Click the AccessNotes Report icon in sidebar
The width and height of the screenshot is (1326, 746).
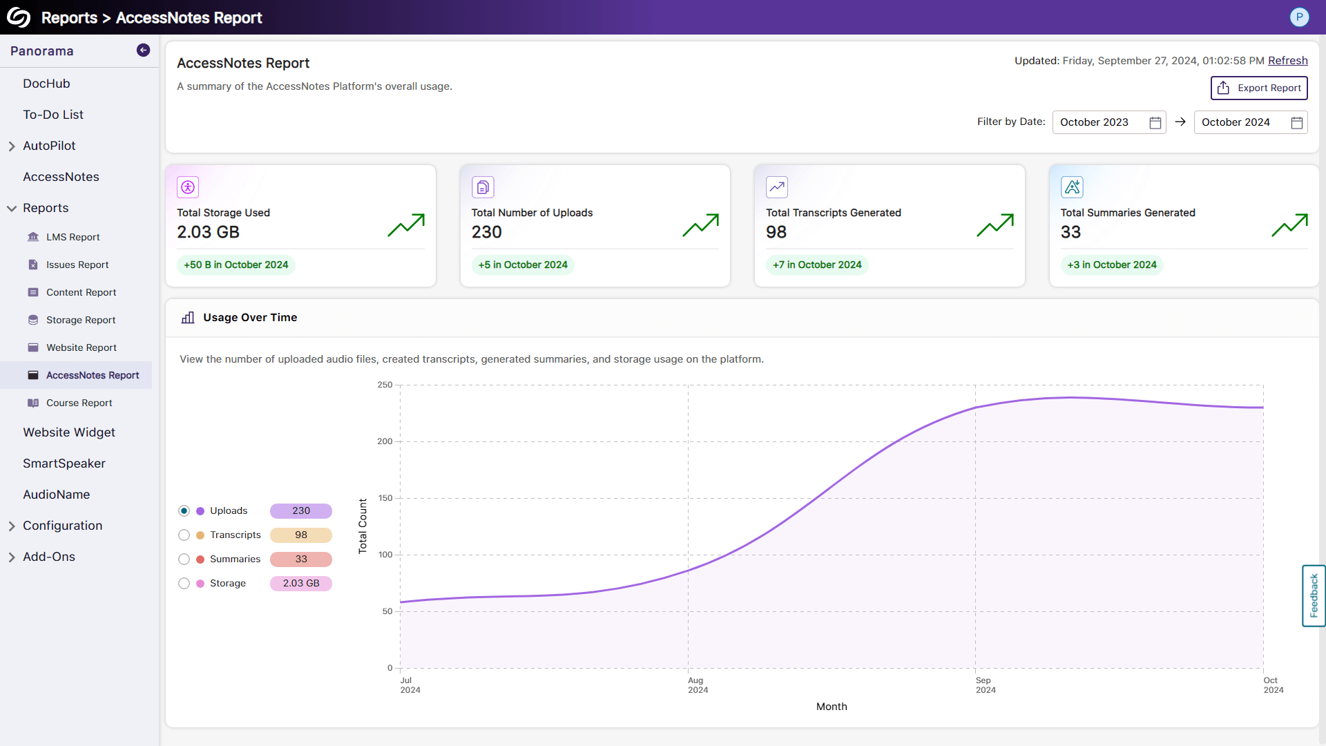coord(32,374)
